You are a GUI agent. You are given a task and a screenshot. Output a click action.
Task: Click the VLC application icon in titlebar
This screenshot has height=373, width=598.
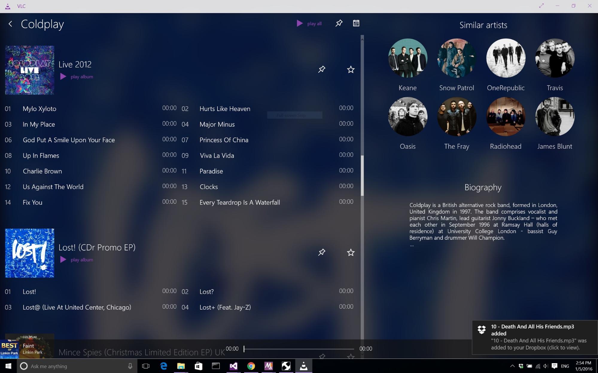coord(7,5)
